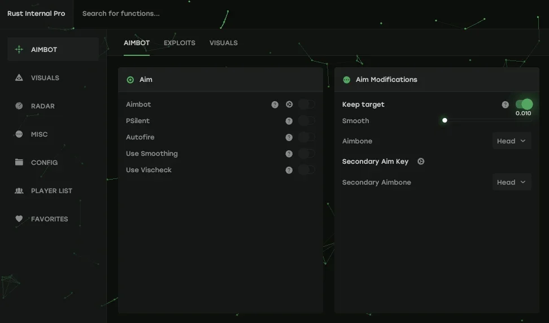Open the FAVORITES heart section in the sidebar

(x=53, y=219)
